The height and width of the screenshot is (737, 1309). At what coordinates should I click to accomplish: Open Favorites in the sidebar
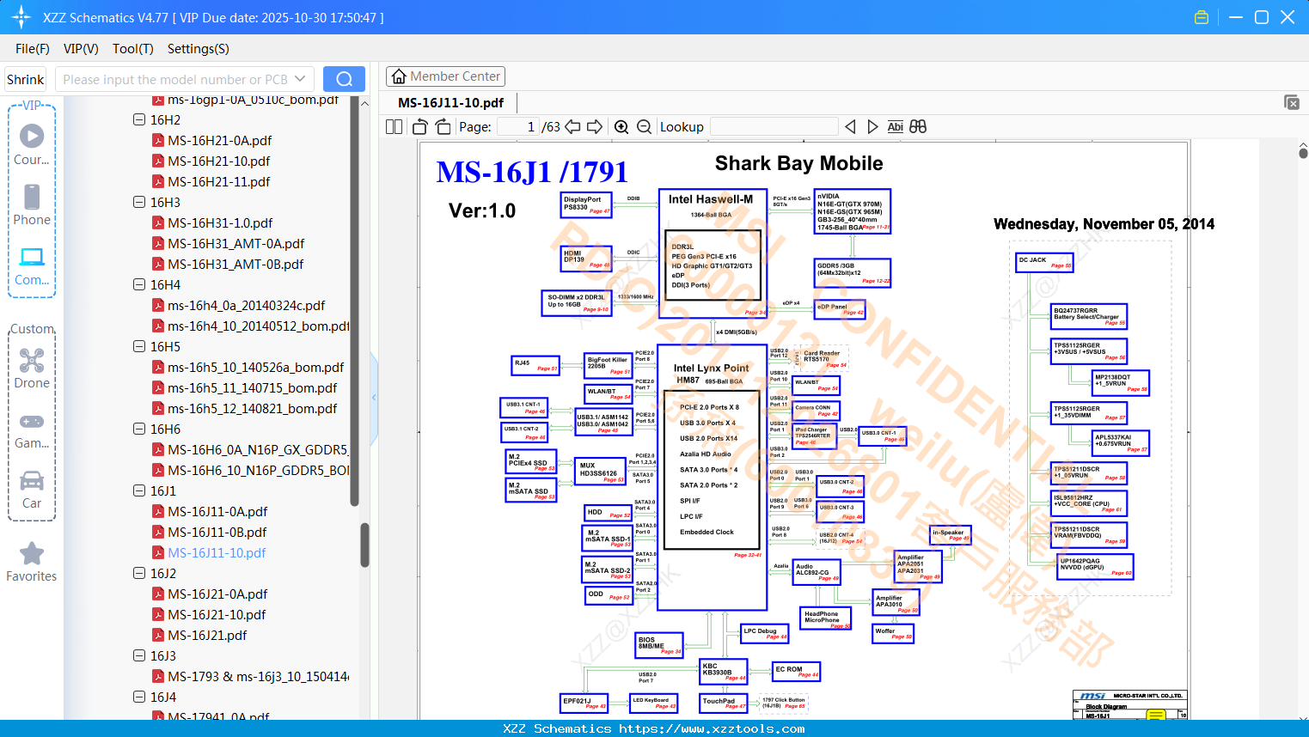pos(32,562)
